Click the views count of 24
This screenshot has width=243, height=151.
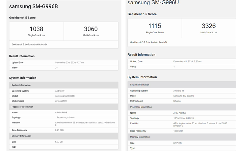[56, 68]
